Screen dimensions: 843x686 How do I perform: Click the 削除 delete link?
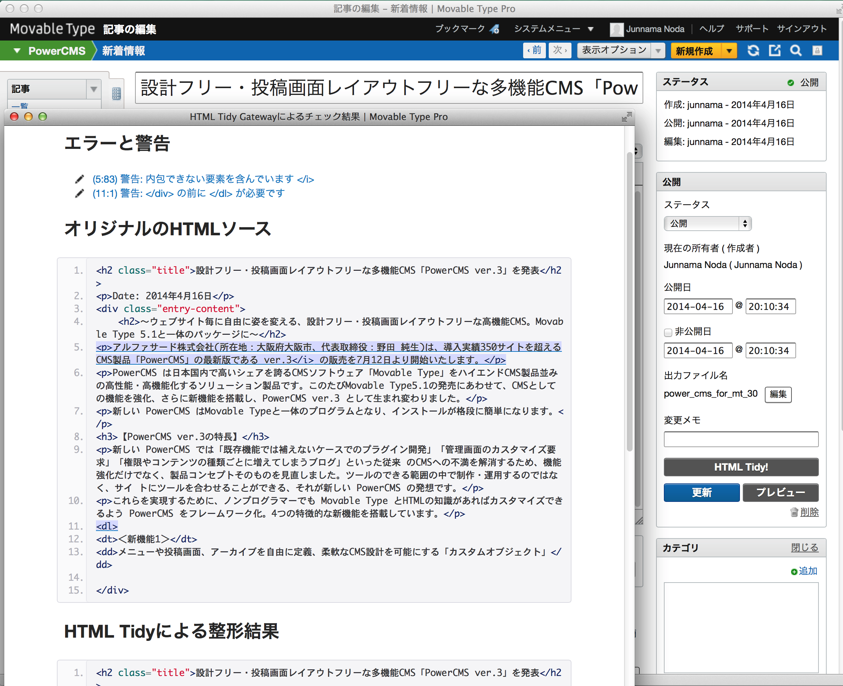pos(809,512)
